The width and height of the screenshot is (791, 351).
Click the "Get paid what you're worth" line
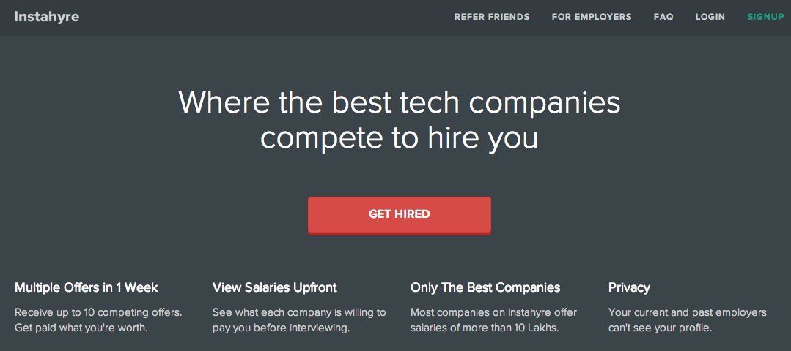(81, 328)
